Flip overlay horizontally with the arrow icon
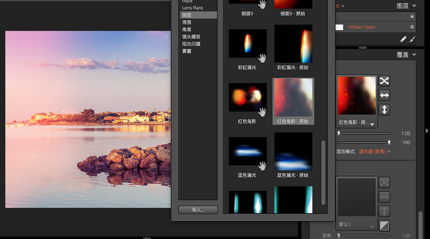Image resolution: width=430 pixels, height=239 pixels. [x=384, y=95]
